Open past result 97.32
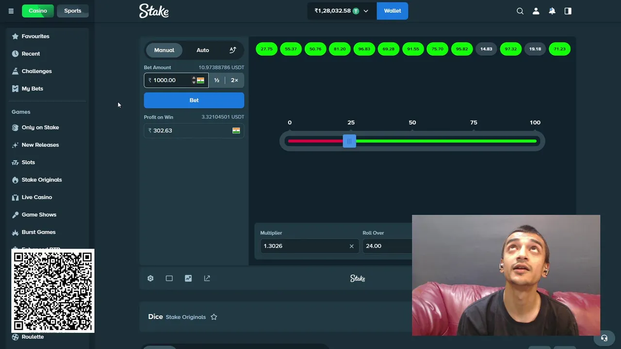 point(510,49)
